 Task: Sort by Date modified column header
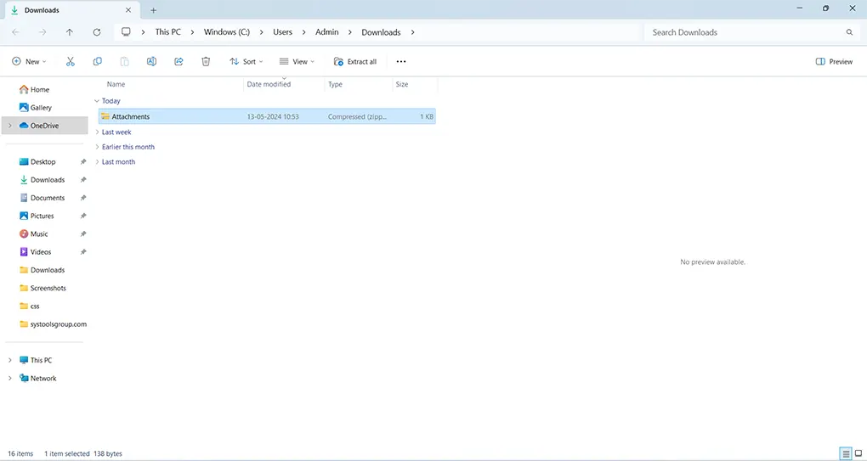pyautogui.click(x=269, y=84)
